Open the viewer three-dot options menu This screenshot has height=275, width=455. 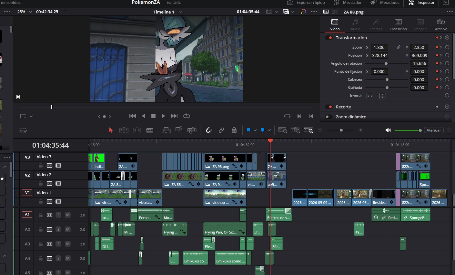pyautogui.click(x=314, y=12)
